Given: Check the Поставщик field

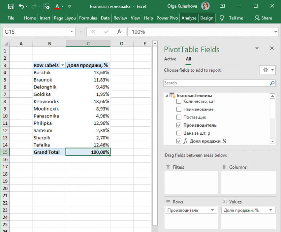Looking at the screenshot, I should tap(179, 117).
